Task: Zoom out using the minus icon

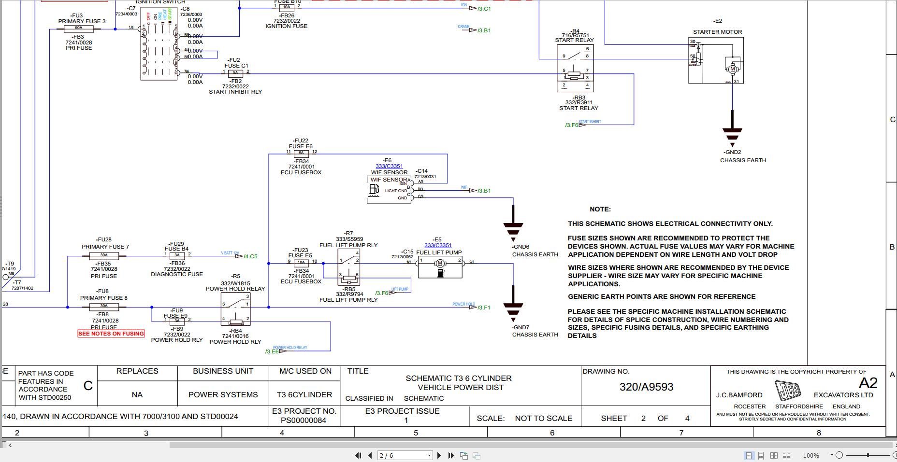Action: 839,455
